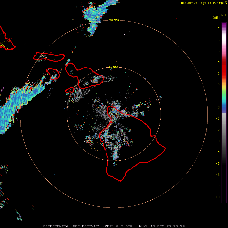Click the -6 value on color scale
The image size is (228, 228).
pos(218,175)
